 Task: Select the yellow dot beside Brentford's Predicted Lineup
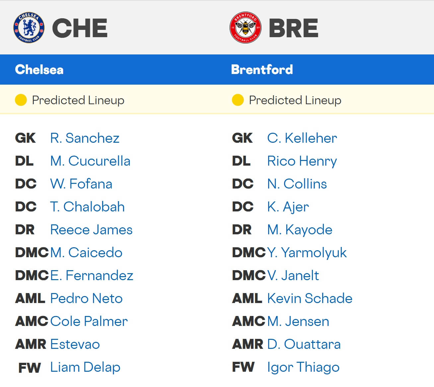point(238,100)
